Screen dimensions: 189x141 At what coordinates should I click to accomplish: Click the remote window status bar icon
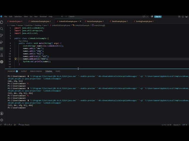(x=1, y=125)
